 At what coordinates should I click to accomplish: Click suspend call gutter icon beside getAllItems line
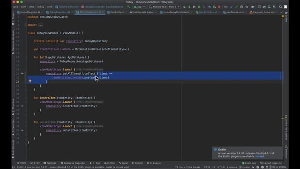[x=22, y=73]
